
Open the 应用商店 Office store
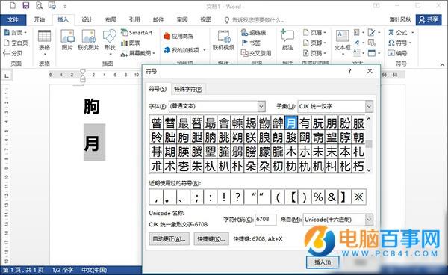(178, 36)
